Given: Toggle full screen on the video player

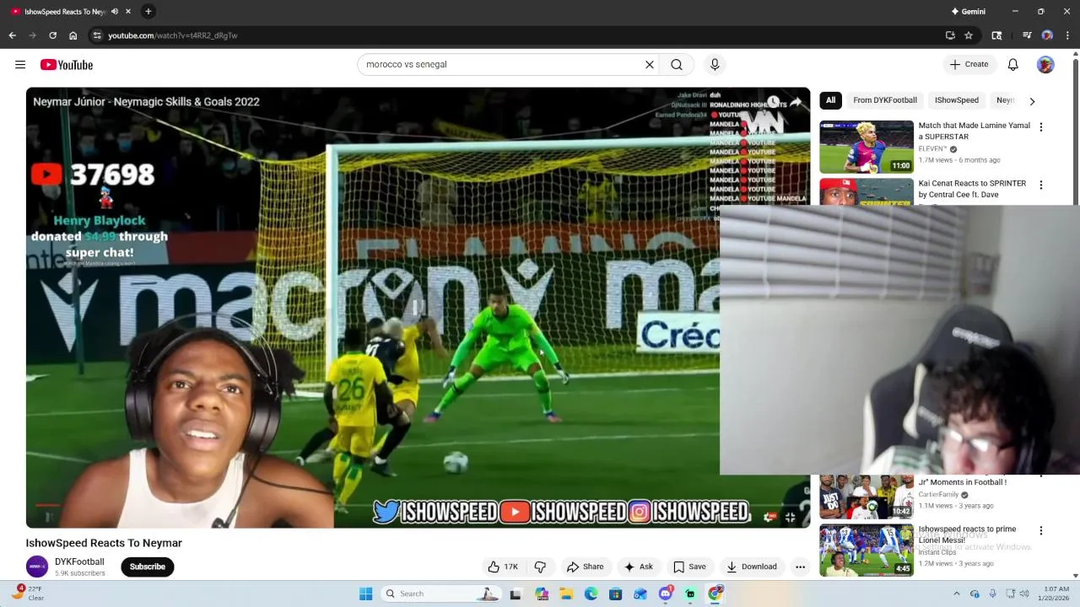Looking at the screenshot, I should 791,517.
